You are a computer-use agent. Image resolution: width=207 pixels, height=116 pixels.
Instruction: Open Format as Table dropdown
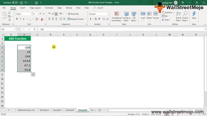(126, 16)
